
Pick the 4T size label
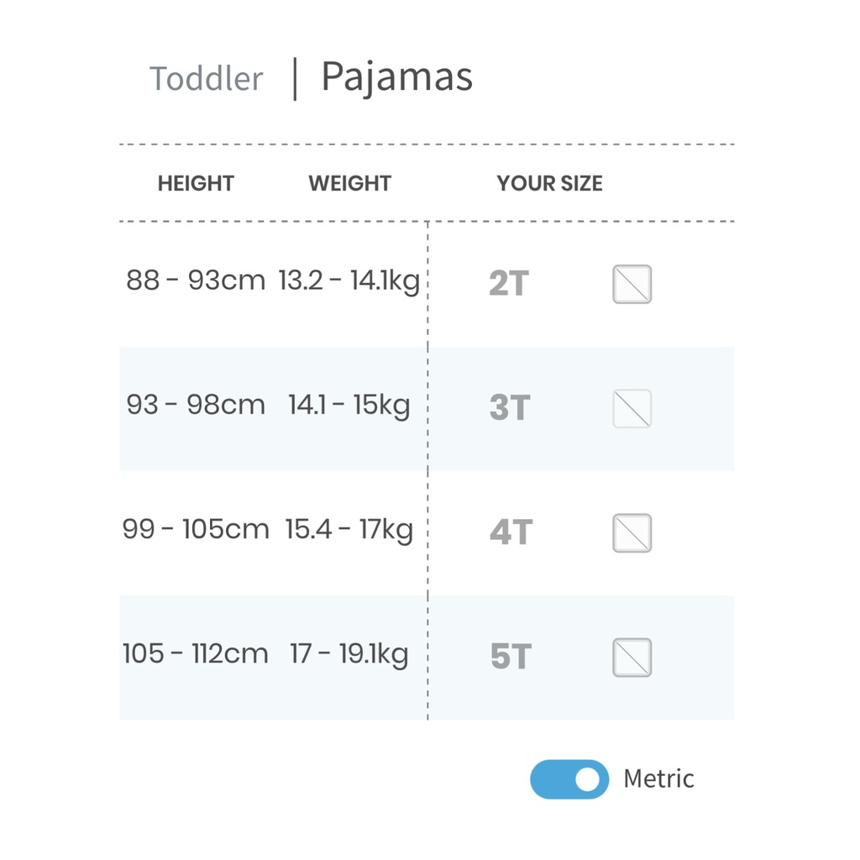point(511,532)
